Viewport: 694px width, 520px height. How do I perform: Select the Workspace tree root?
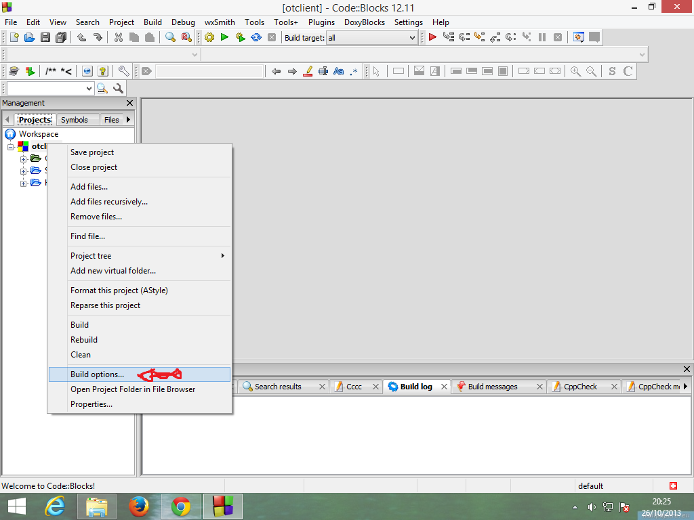tap(38, 134)
